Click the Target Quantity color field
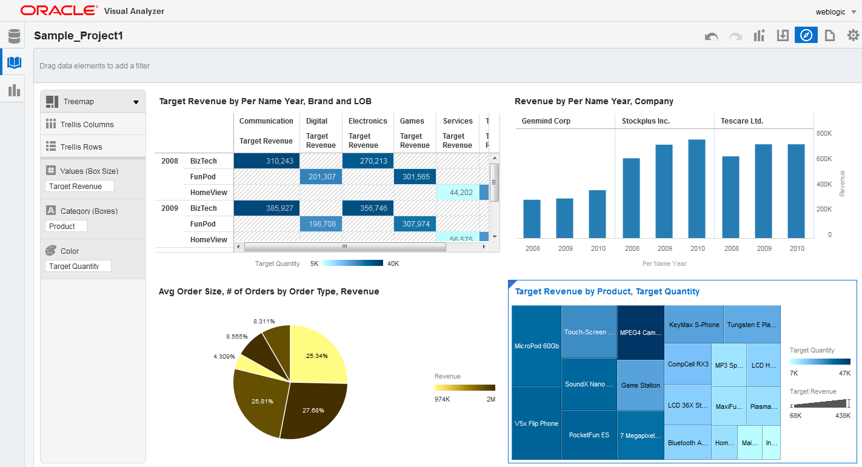Screen dimensions: 862x467 coord(78,266)
